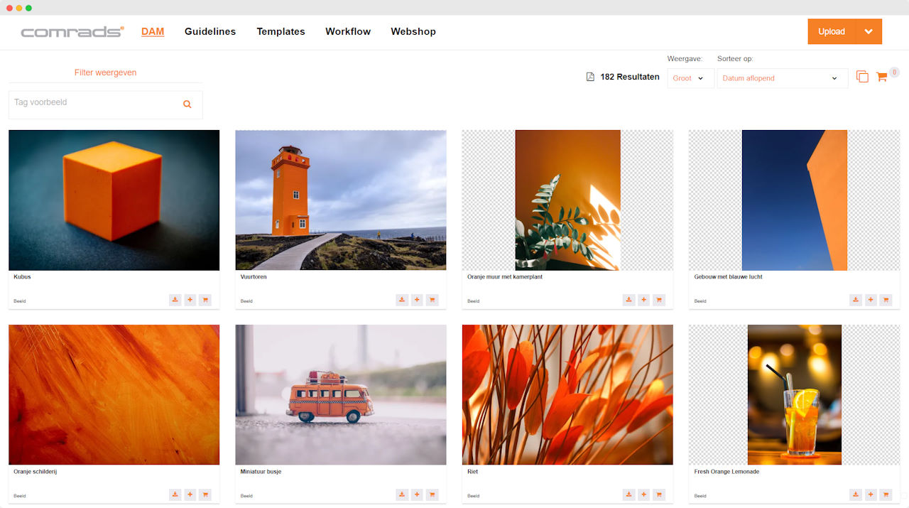This screenshot has height=508, width=909.
Task: Download the Kubus image
Action: click(x=175, y=299)
